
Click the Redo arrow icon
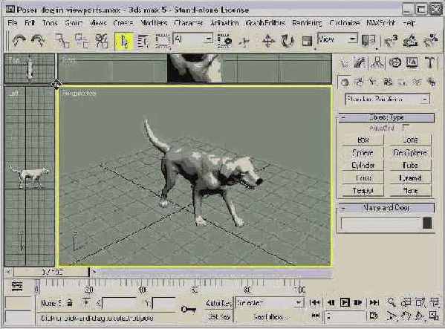tap(38, 41)
